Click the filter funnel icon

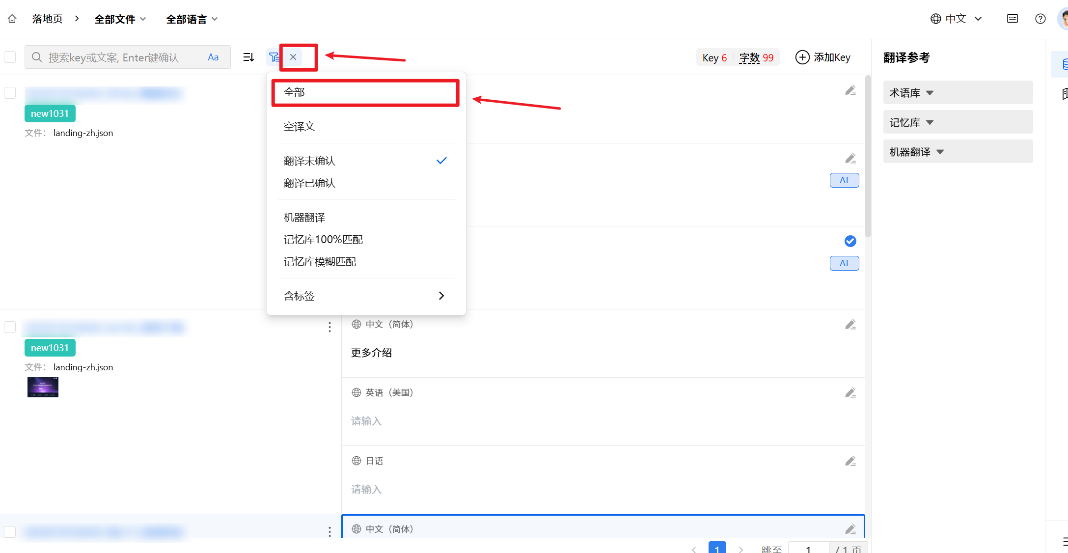click(x=274, y=57)
